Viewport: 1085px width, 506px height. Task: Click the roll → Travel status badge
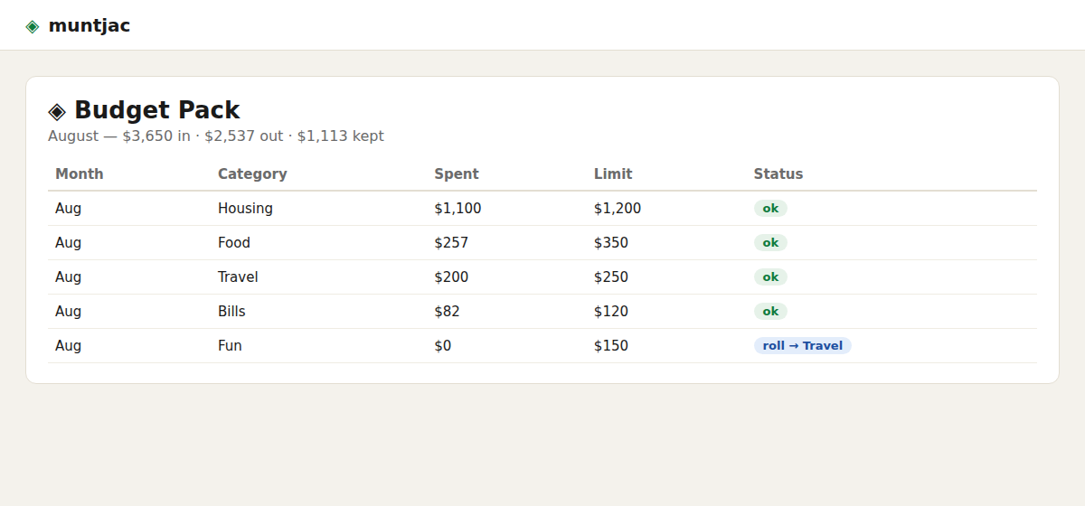803,346
